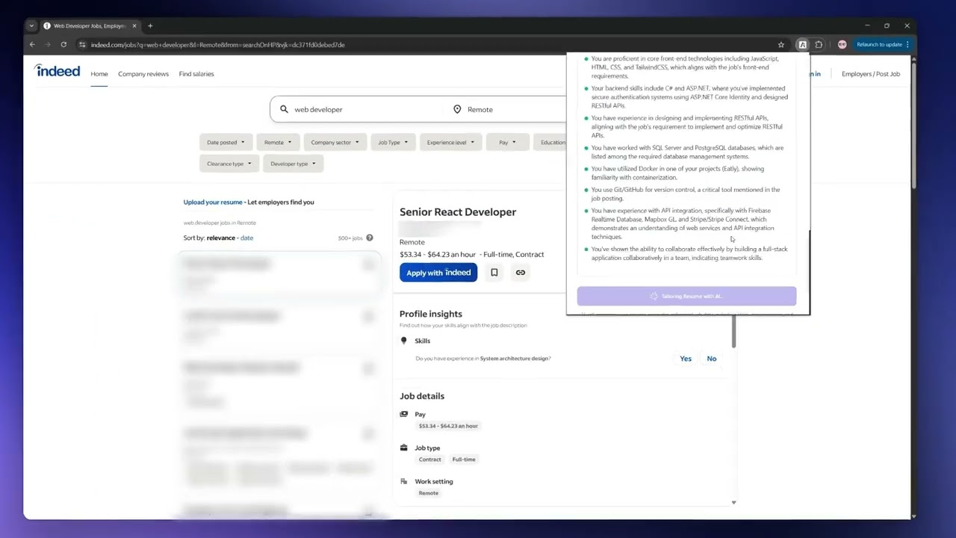Click Apply with Indeed button
This screenshot has width=956, height=538.
438,273
